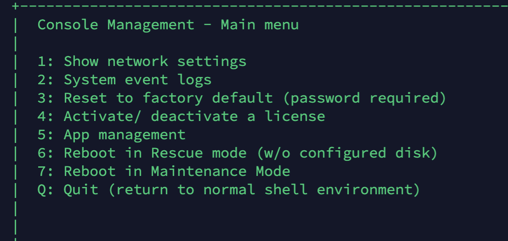Click the '5:' option number
Image resolution: width=508 pixels, height=241 pixels.
coord(46,135)
